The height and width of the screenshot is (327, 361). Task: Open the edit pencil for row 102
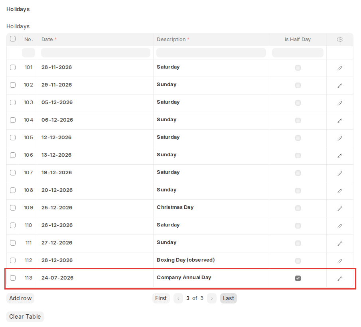(339, 86)
